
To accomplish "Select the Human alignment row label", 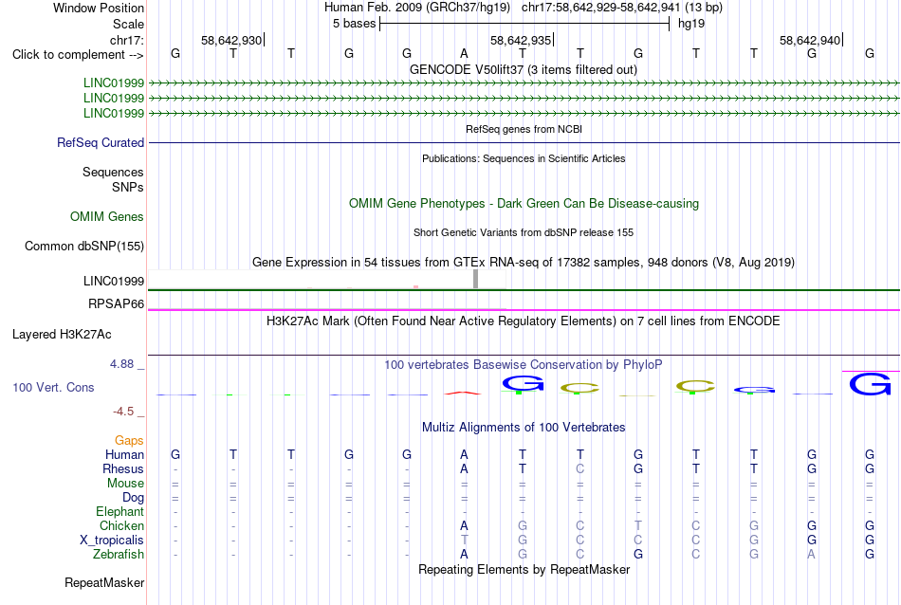I will (124, 455).
